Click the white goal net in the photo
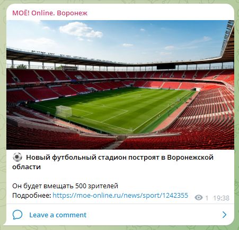The width and height of the screenshot is (239, 230). (x=64, y=111)
